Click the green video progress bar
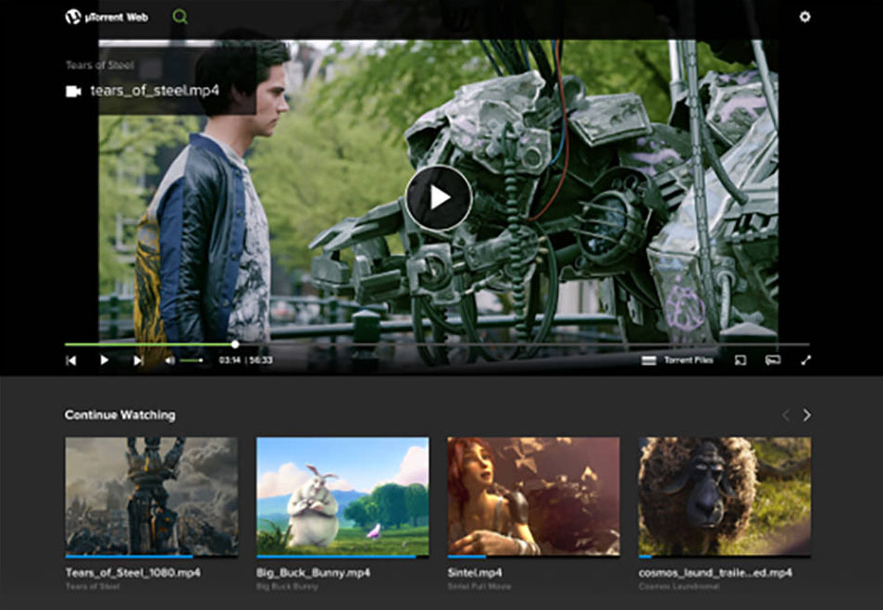 click(149, 344)
